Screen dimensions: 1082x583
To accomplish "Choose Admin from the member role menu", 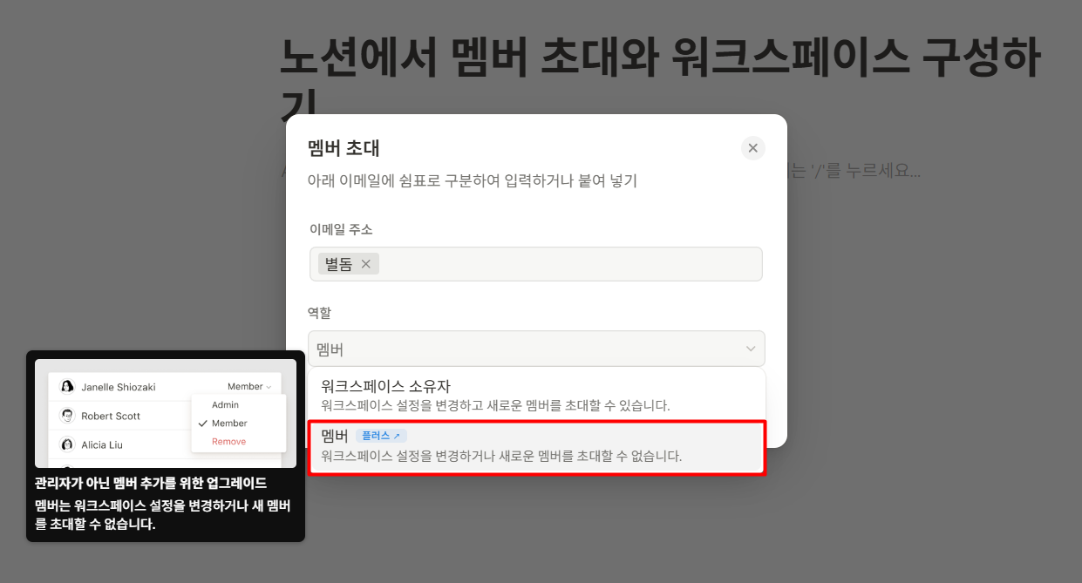I will [224, 404].
